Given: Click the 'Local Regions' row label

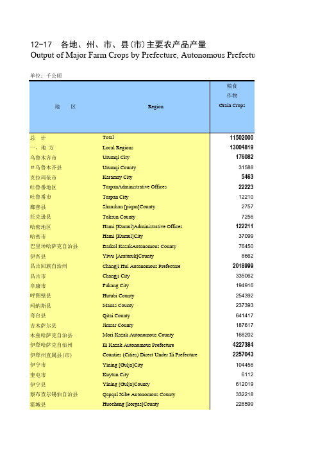Looking at the screenshot, I should tap(118, 147).
